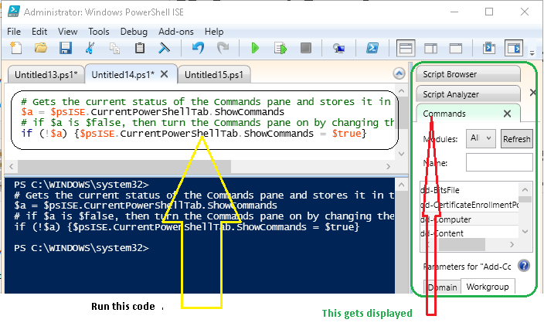Open new remote PowerShell tab icon

(x=338, y=48)
